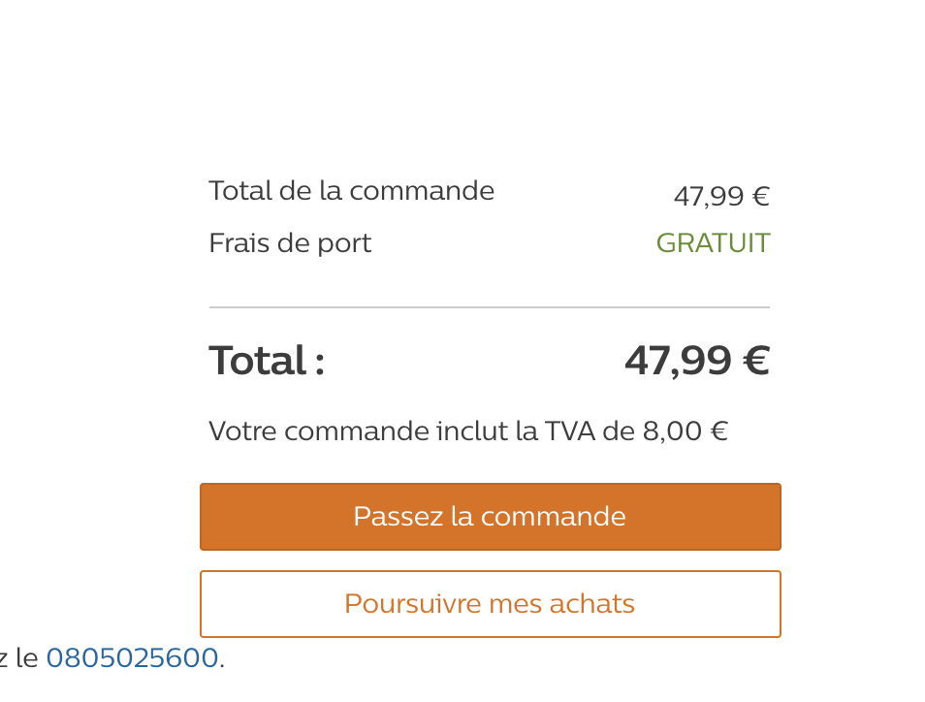Viewport: 925px width, 702px height.
Task: Click Votre commande at start of tax notice
Action: point(319,431)
